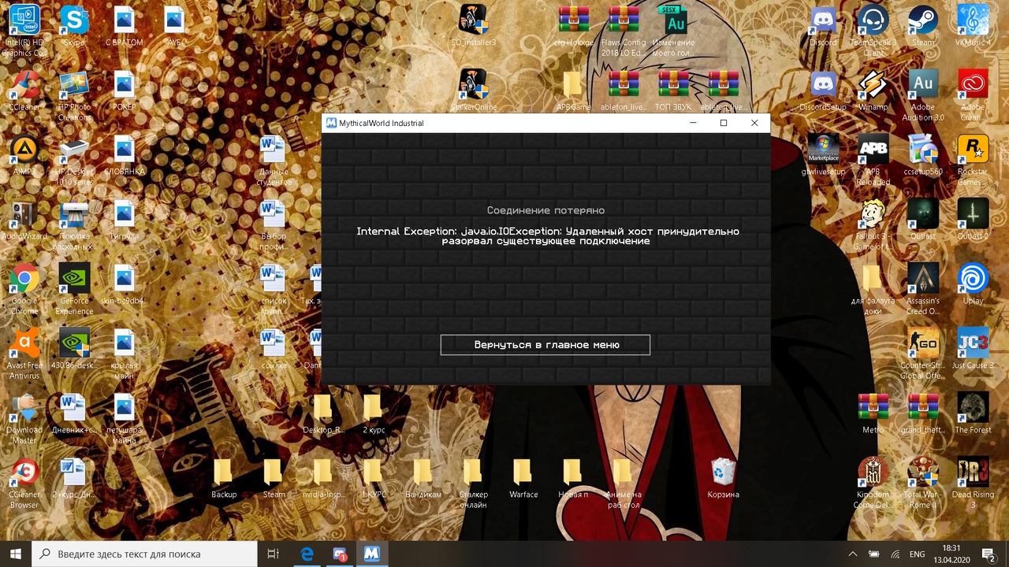Viewport: 1009px width, 567px height.
Task: Open Microsoft Edge from taskbar
Action: click(x=306, y=554)
